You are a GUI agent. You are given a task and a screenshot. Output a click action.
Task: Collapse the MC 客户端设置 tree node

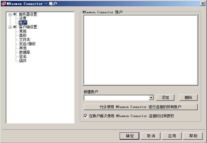[x=10, y=27]
